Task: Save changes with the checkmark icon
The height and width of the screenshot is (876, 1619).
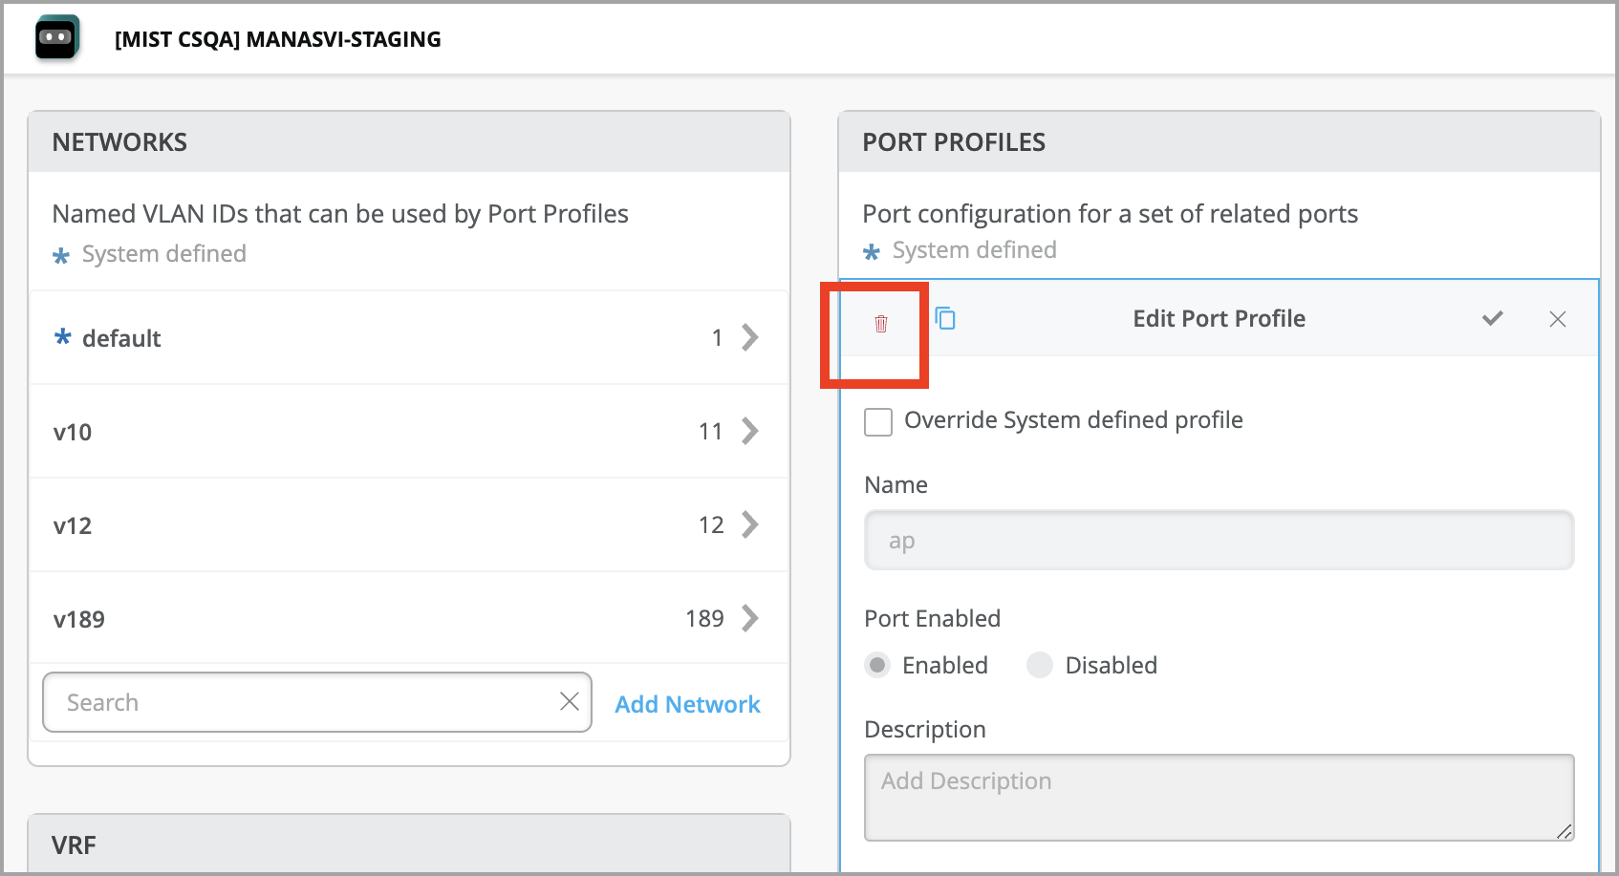Action: [x=1492, y=319]
